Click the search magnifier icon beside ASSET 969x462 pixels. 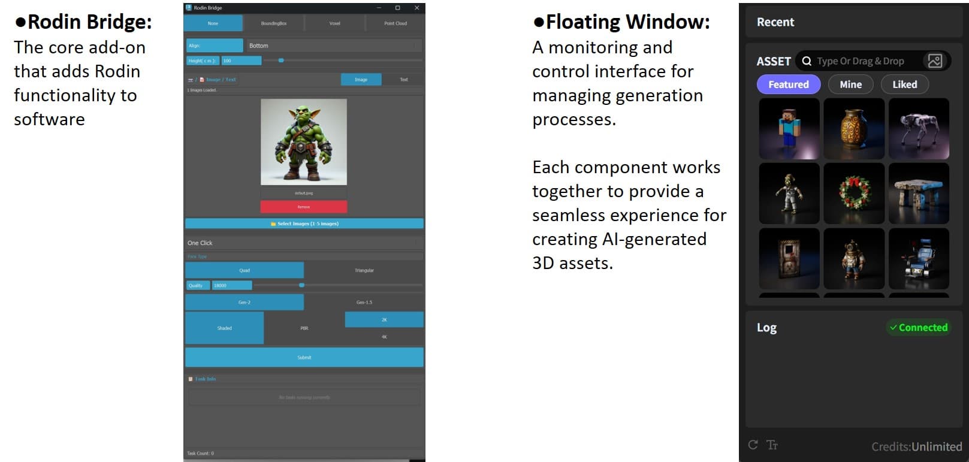[x=807, y=61]
